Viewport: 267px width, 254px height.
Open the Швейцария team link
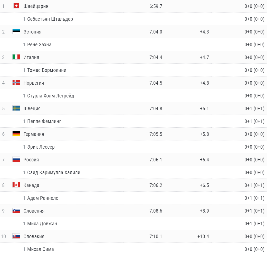[36, 6]
